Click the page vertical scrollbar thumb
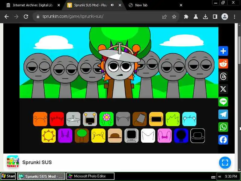Screen dimensions: 241x181 click(x=239, y=50)
